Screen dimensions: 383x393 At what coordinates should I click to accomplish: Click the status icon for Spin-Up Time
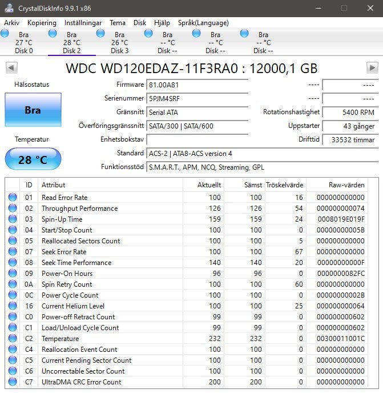13,219
